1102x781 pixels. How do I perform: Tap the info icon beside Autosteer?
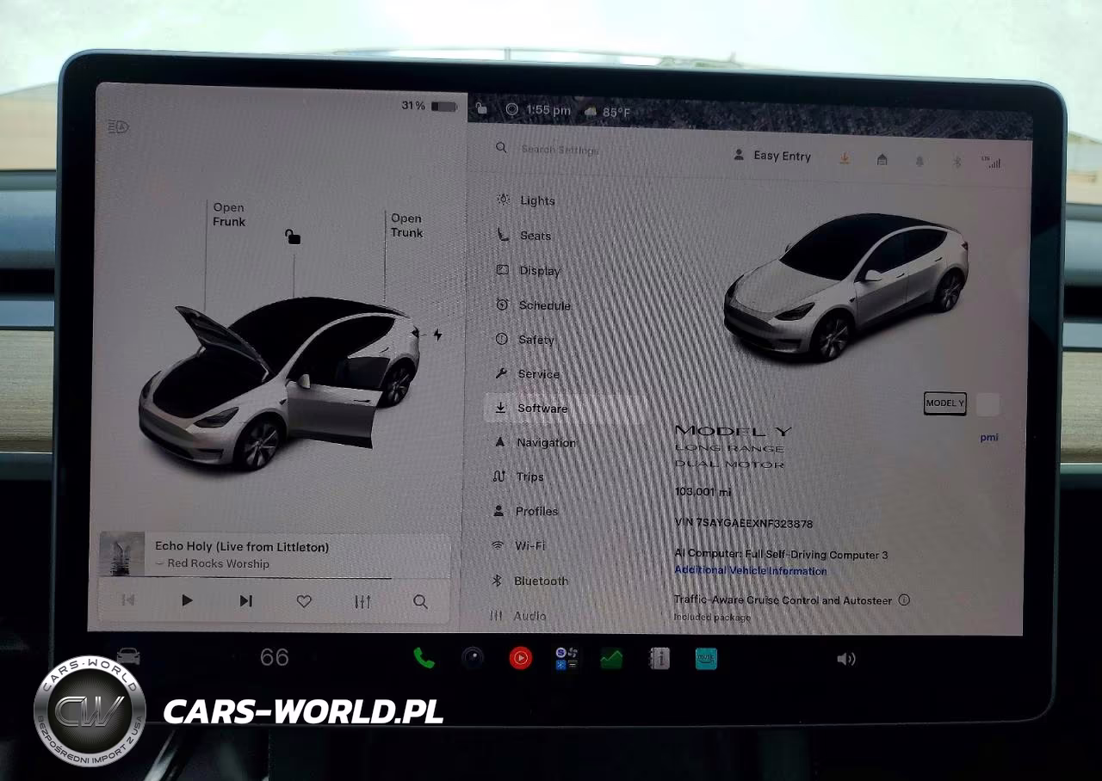(x=904, y=600)
